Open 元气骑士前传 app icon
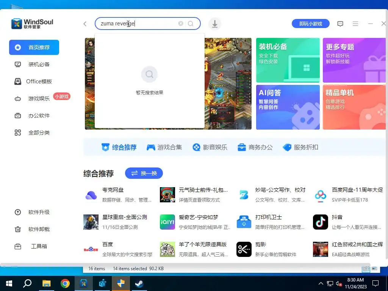Screen dimensions: 388x291 (167, 195)
